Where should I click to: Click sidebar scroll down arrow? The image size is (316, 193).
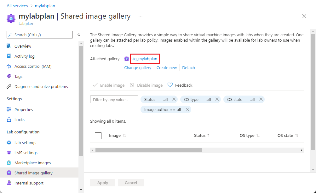coord(81,190)
